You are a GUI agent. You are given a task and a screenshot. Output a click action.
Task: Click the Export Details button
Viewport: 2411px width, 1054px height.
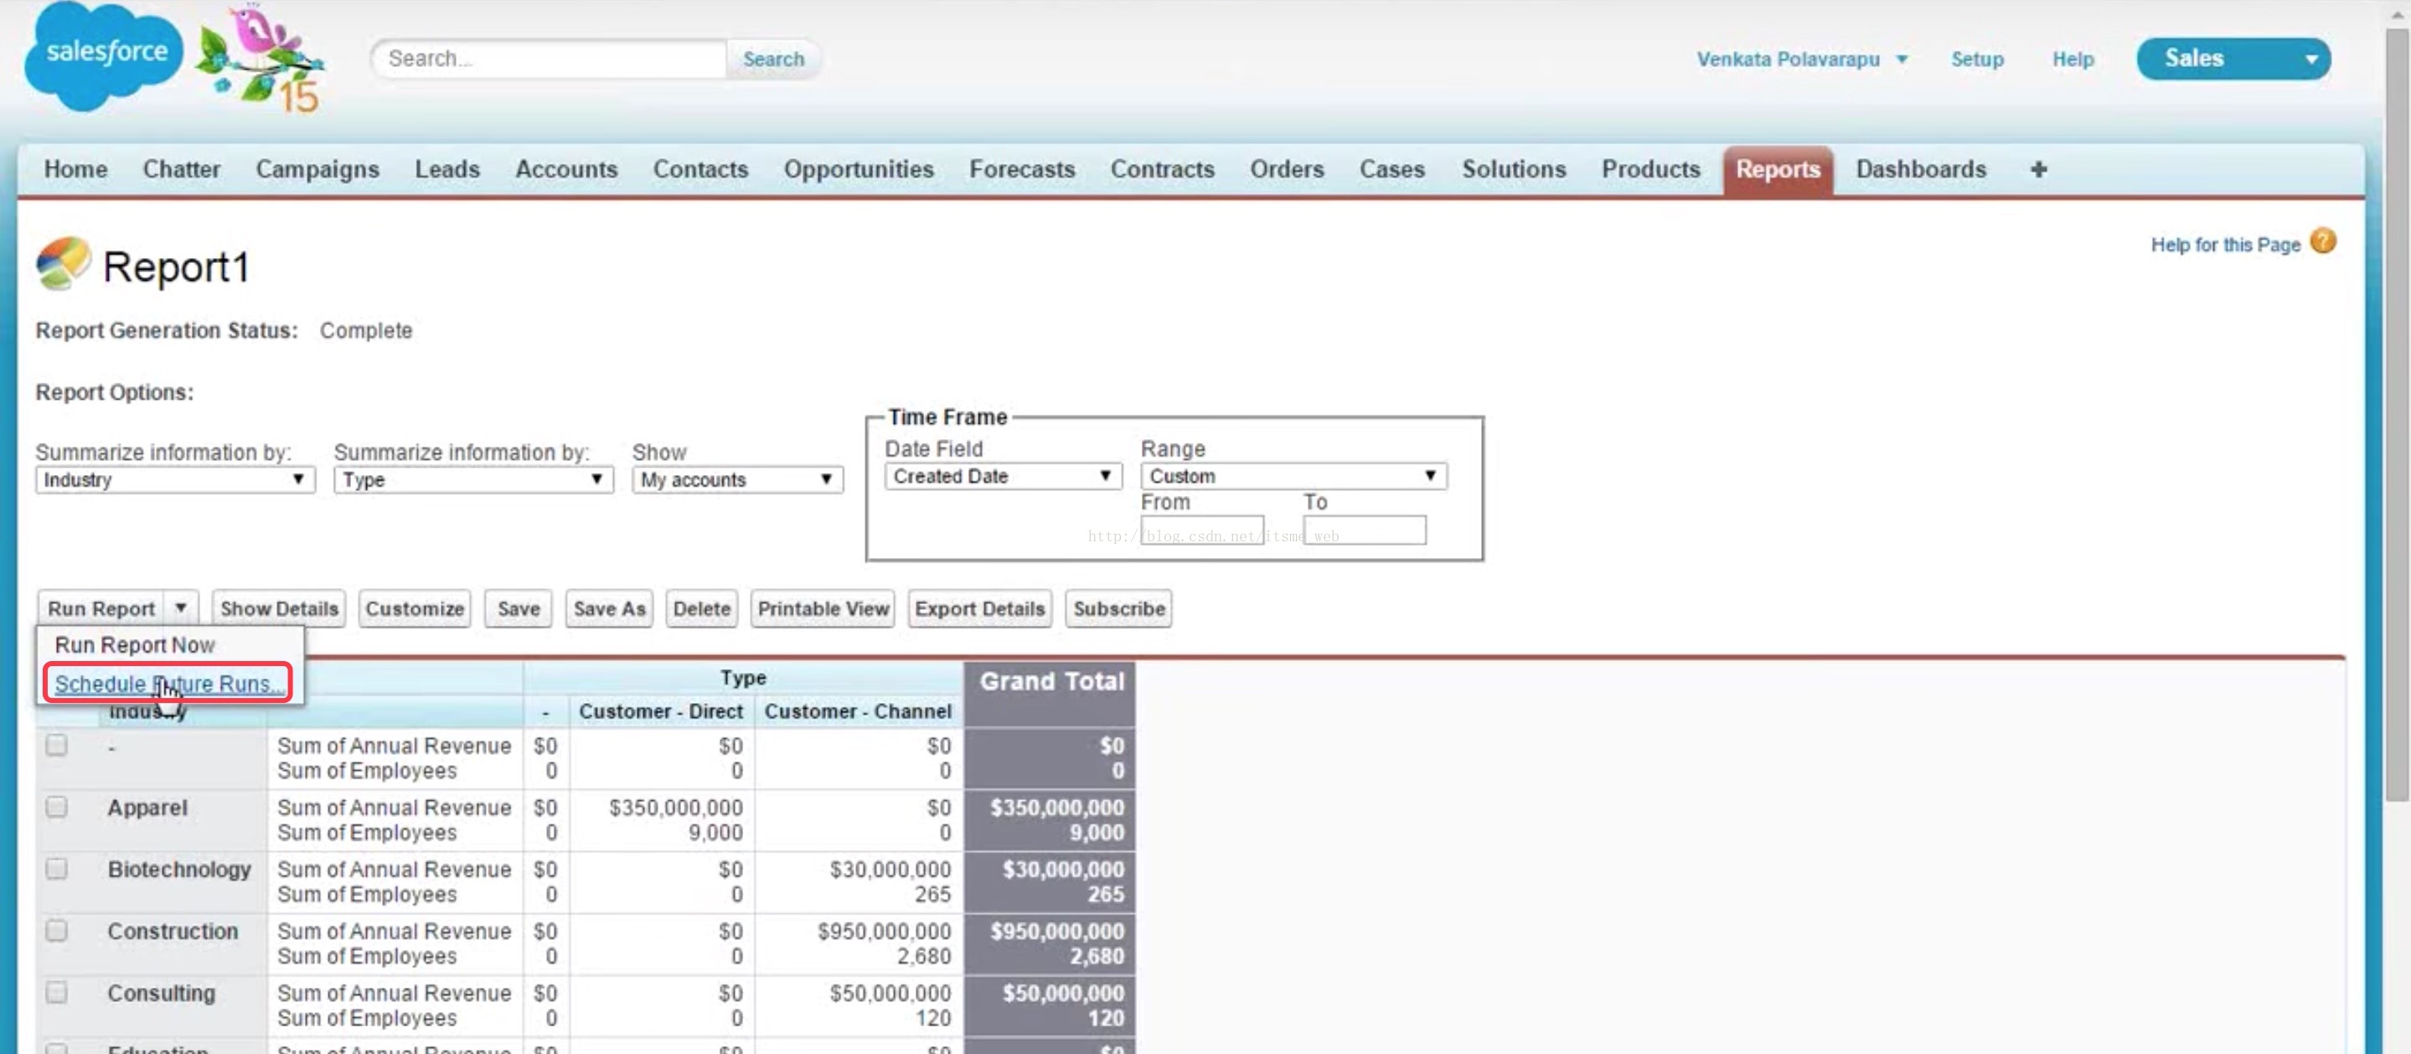(979, 608)
